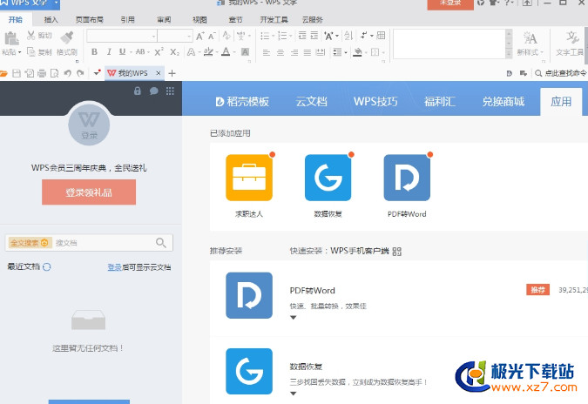Open the chat message bubble icon
588x404 pixels.
pyautogui.click(x=154, y=91)
